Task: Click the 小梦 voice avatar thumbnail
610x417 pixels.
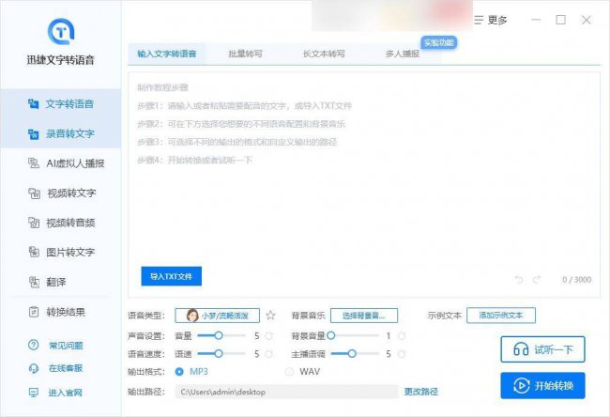Action: [192, 316]
